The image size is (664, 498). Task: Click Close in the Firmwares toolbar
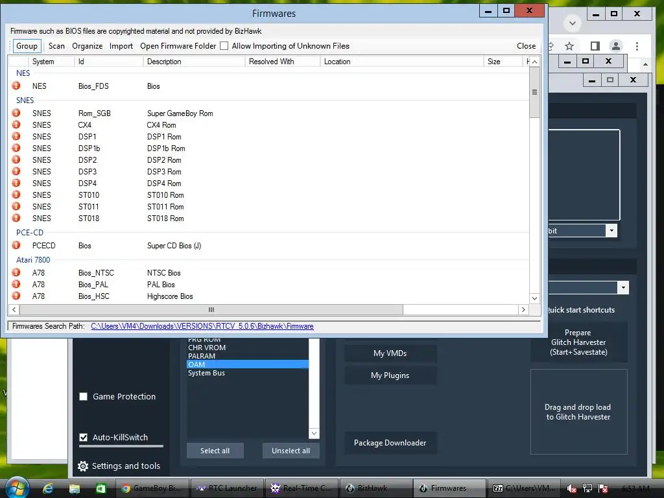[x=526, y=46]
